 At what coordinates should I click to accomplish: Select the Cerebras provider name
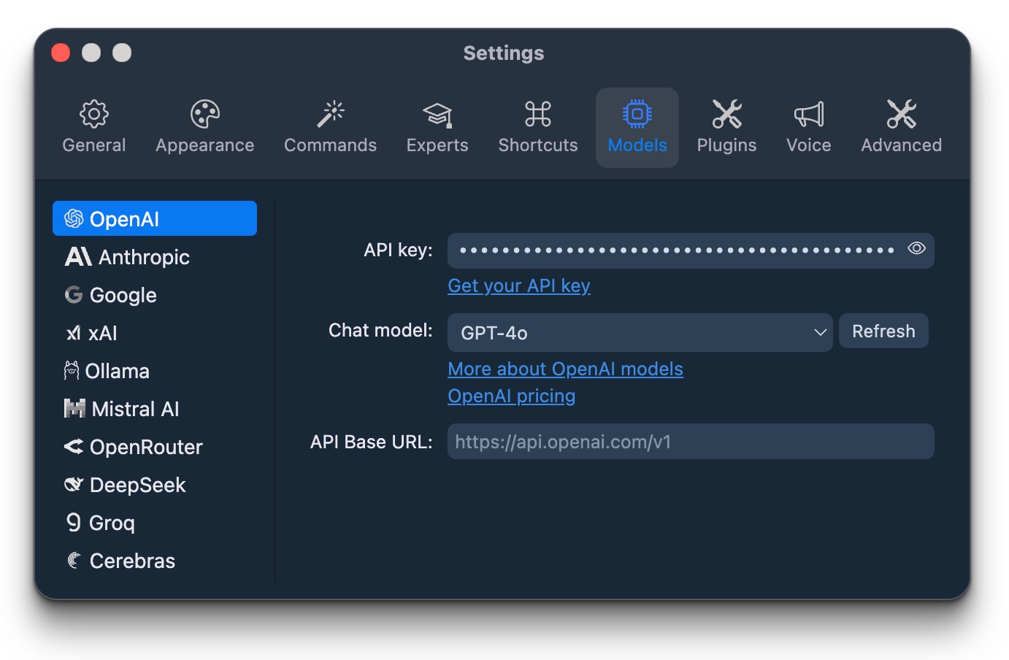pos(132,561)
